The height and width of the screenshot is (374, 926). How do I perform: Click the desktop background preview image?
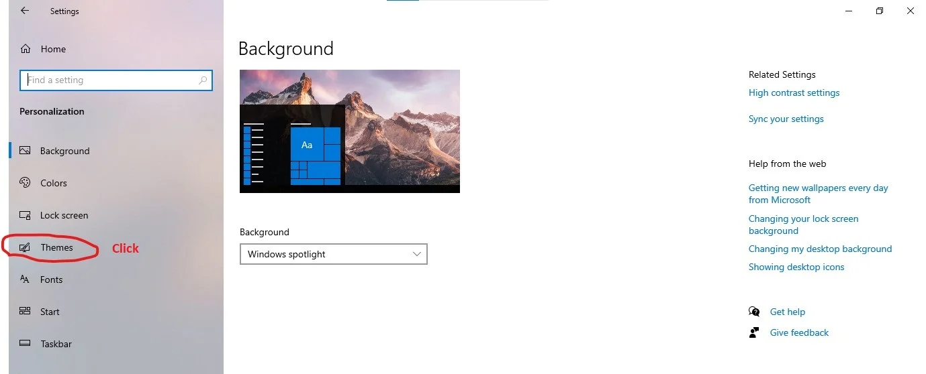tap(350, 131)
